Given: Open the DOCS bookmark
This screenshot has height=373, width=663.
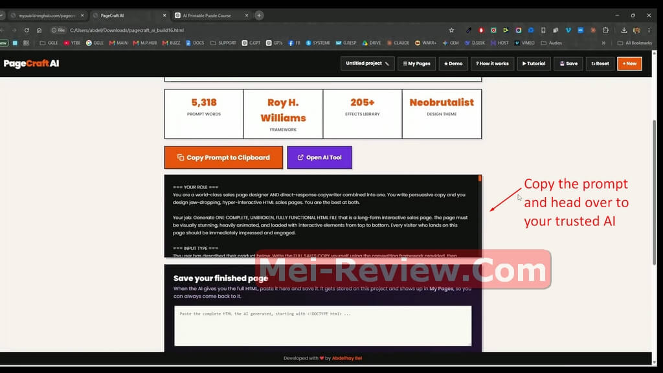Looking at the screenshot, I should tap(195, 43).
